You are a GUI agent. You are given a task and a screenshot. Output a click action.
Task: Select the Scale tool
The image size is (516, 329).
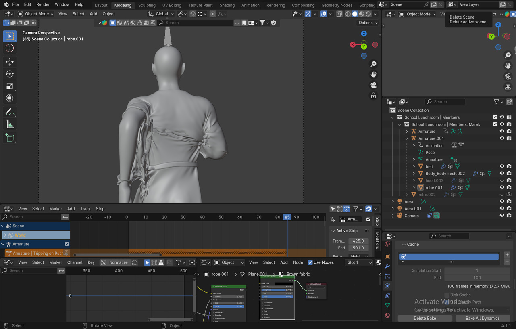coord(10,86)
